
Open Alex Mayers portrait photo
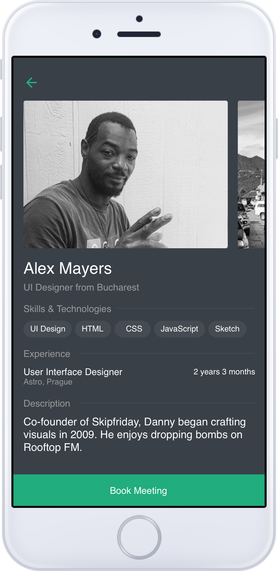coord(126,174)
